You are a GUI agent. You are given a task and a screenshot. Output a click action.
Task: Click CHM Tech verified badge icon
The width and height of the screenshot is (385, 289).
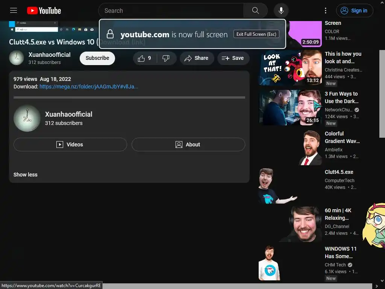pos(350,265)
